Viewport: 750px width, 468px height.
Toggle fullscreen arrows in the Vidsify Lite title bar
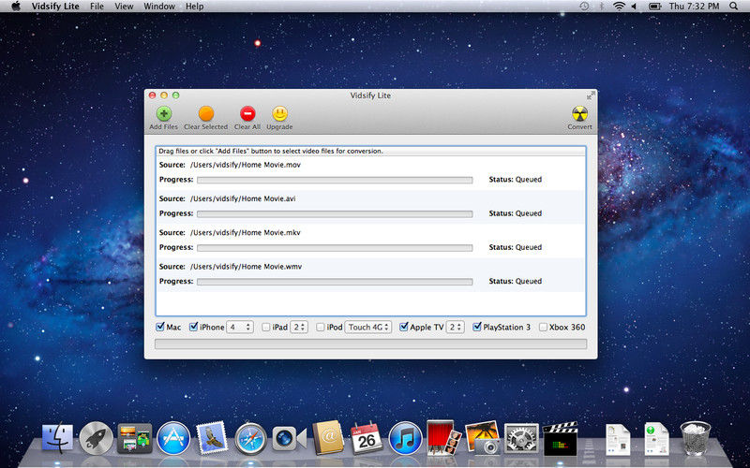[592, 95]
